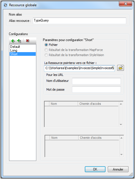Click the add configuration as copy icon
Viewport: 135px width, 179px height.
click(x=19, y=41)
